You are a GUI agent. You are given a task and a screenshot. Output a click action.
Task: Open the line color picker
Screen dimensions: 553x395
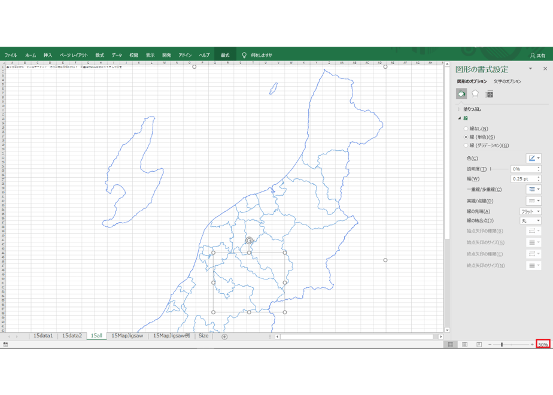[x=534, y=159]
